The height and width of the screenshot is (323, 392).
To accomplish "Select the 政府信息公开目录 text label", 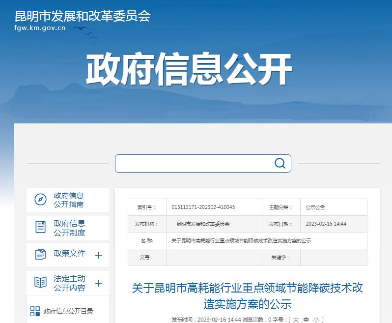I will 68,311.
